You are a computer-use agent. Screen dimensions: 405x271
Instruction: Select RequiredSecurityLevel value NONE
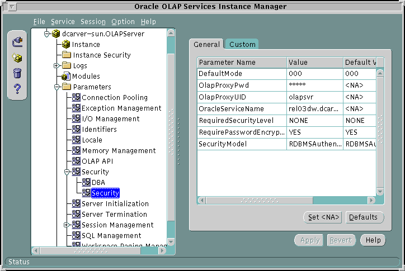tap(315, 121)
